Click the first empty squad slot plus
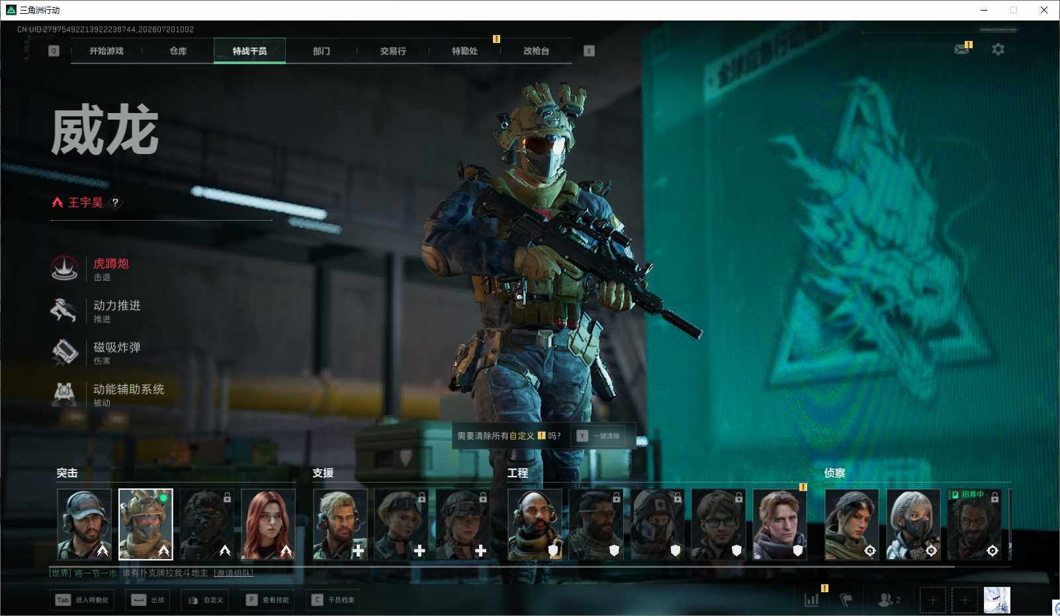 932,600
